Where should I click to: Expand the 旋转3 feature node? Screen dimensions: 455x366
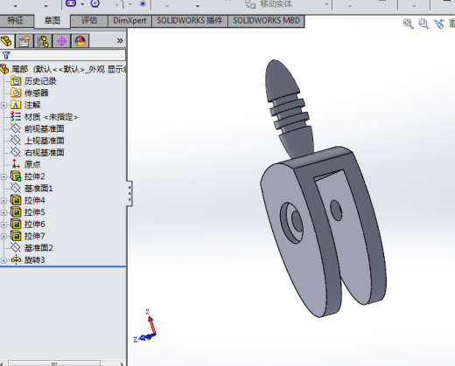click(x=3, y=260)
